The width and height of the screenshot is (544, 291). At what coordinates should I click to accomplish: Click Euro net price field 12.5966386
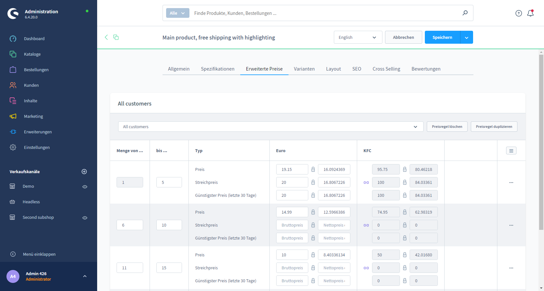[334, 212]
